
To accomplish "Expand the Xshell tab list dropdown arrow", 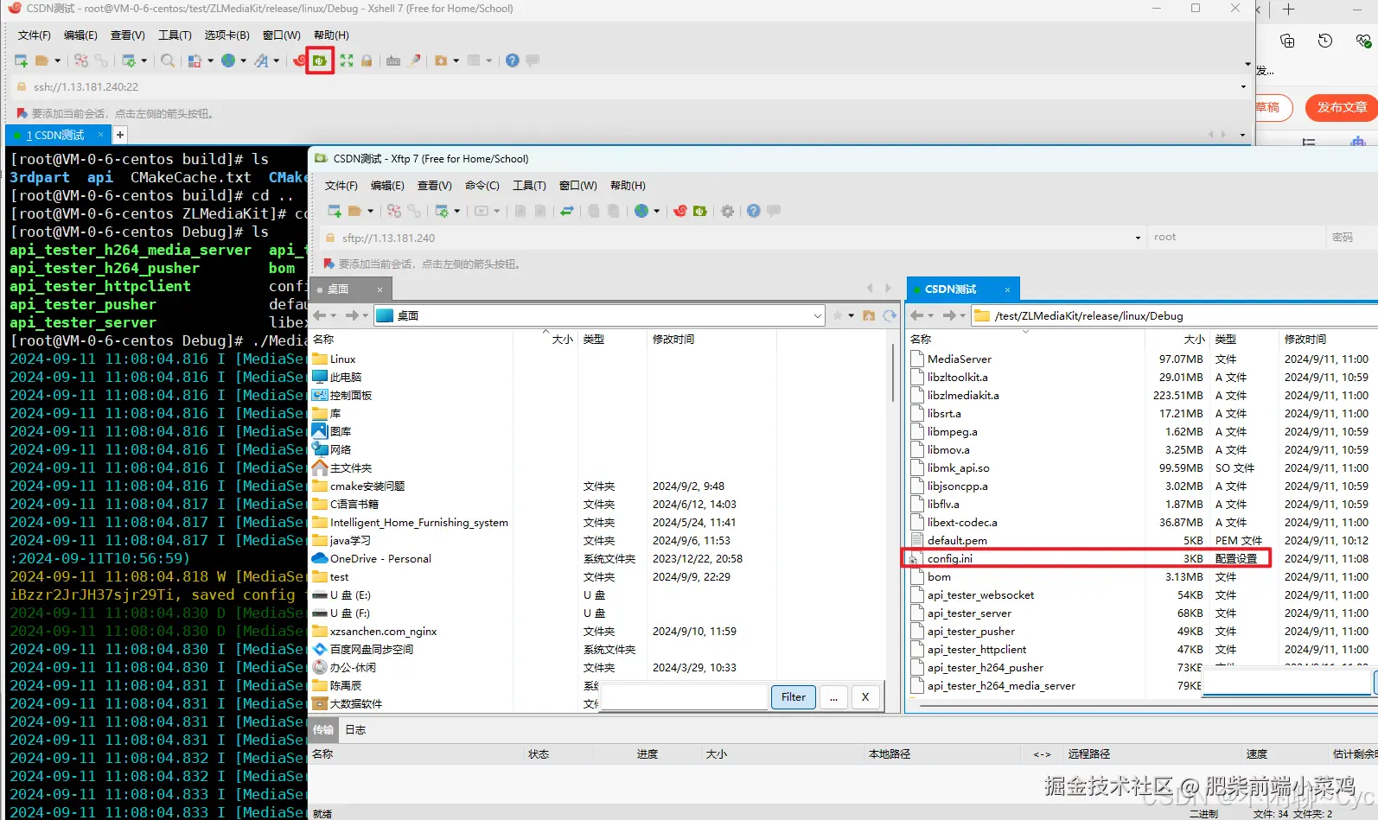I will pos(1242,135).
